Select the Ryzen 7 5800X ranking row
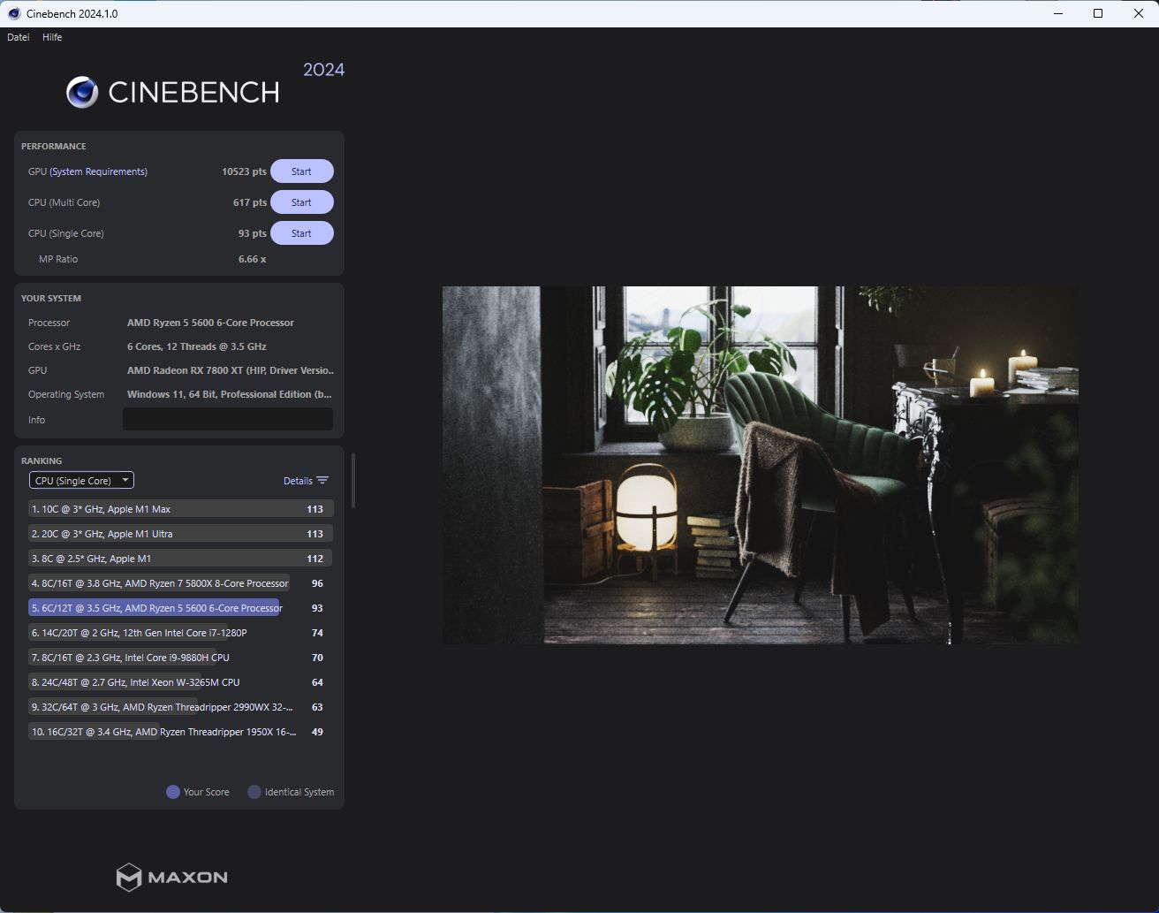The height and width of the screenshot is (913, 1159). (x=180, y=583)
